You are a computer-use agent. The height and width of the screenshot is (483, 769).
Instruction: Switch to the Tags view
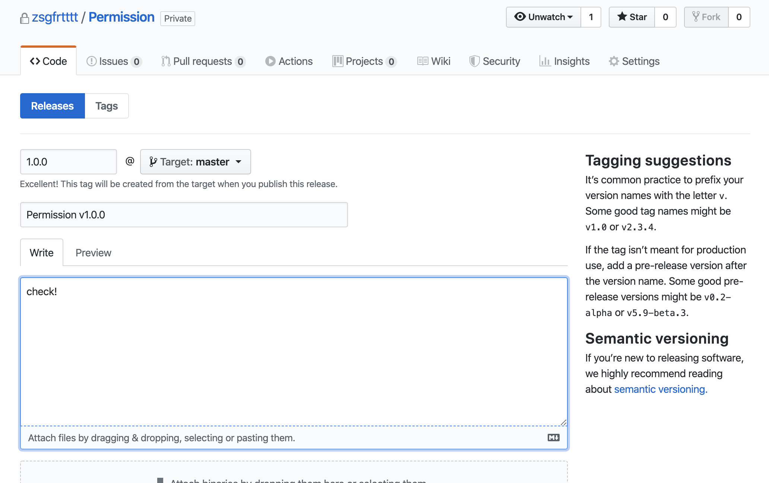point(107,106)
